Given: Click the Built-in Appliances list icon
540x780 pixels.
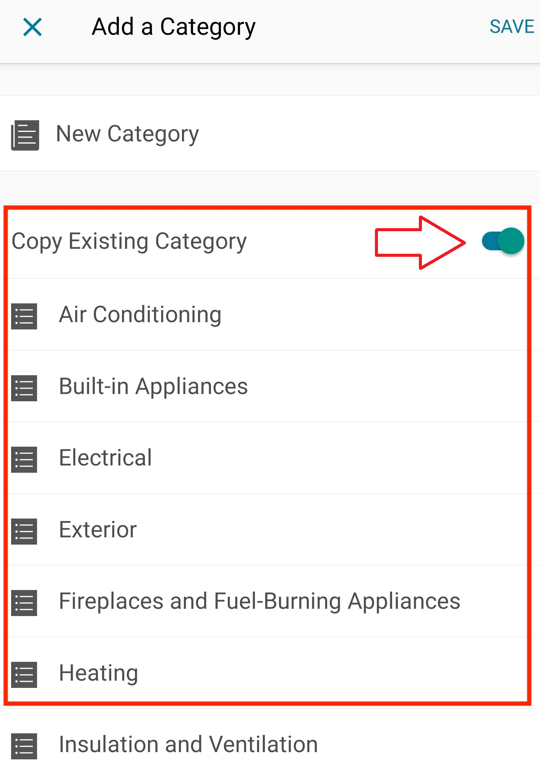Looking at the screenshot, I should pyautogui.click(x=24, y=388).
